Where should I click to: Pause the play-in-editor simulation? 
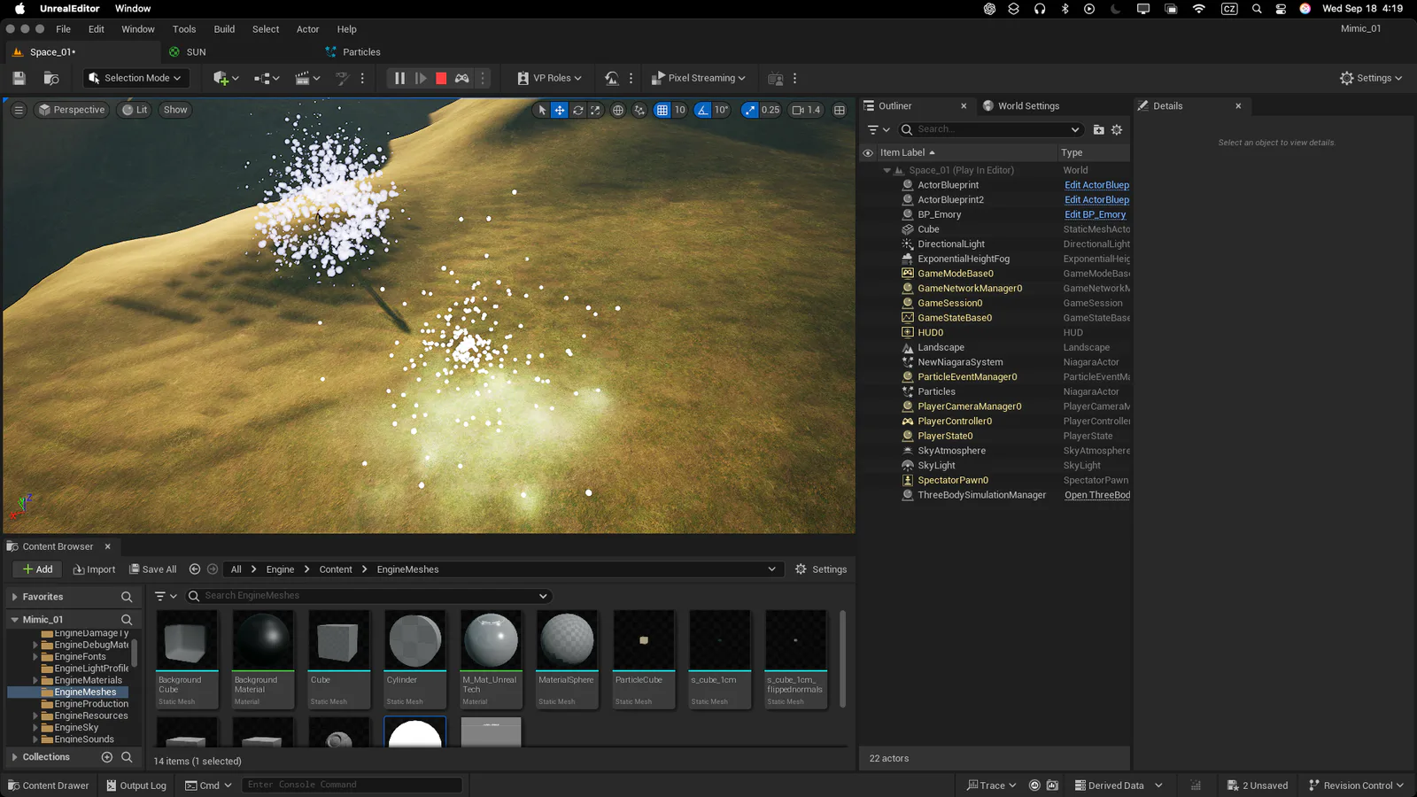pyautogui.click(x=399, y=78)
